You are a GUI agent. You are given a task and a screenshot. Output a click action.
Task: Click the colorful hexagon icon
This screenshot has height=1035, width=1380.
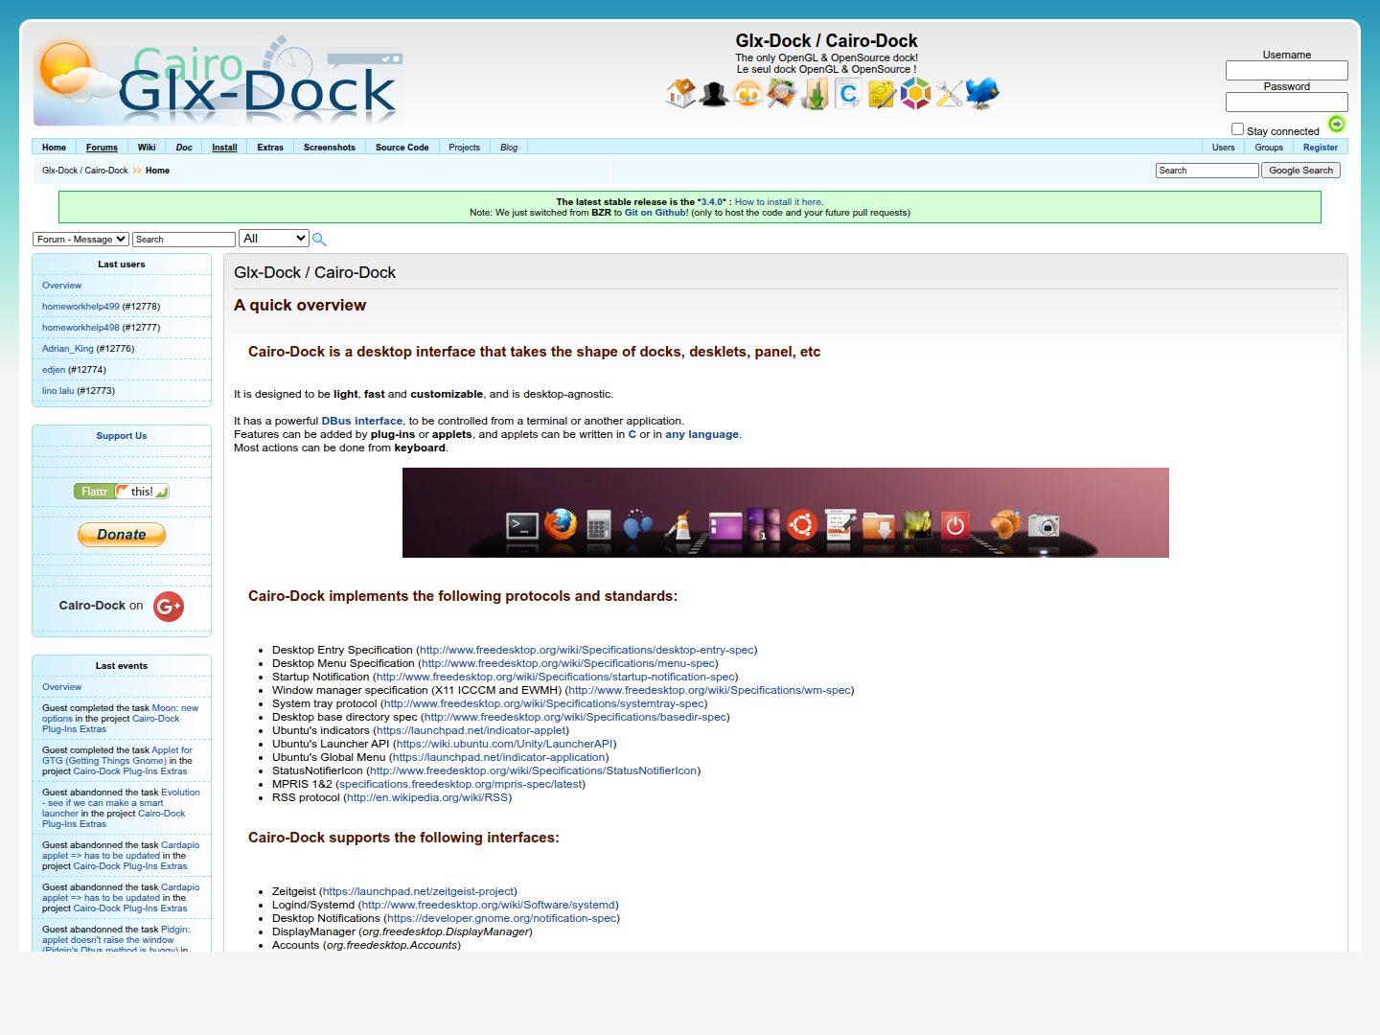point(915,94)
